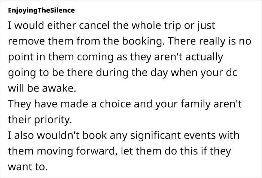The image size is (262, 178).
Task: Click the username EnjoyingTheSilence
Action: (x=41, y=10)
